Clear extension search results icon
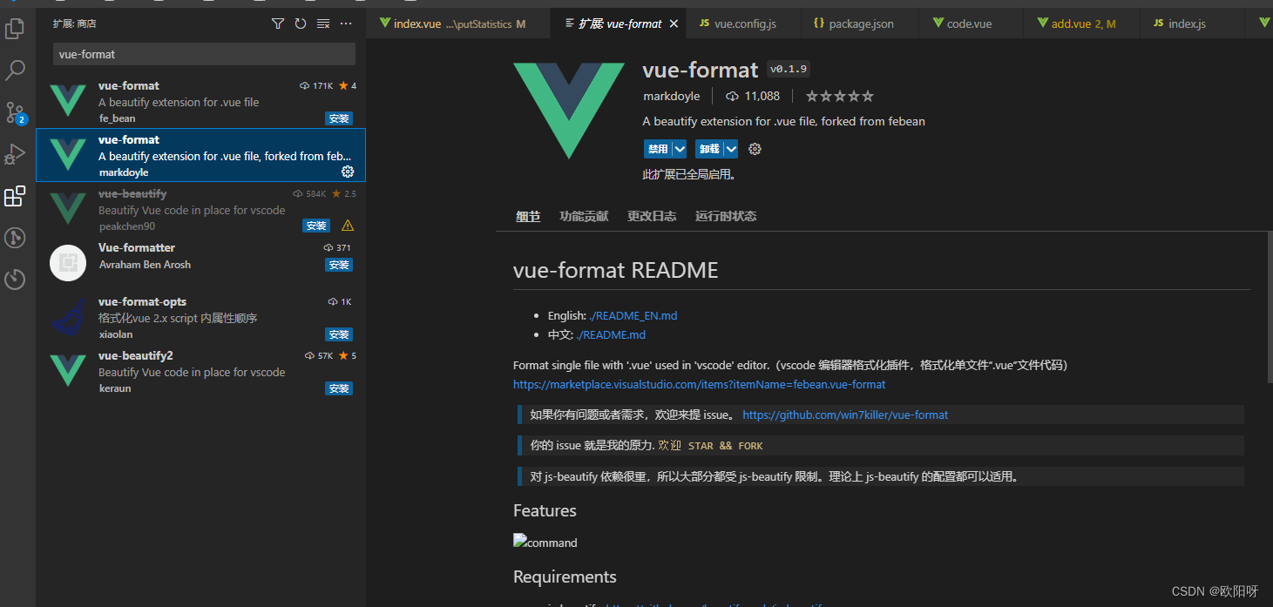 (323, 24)
